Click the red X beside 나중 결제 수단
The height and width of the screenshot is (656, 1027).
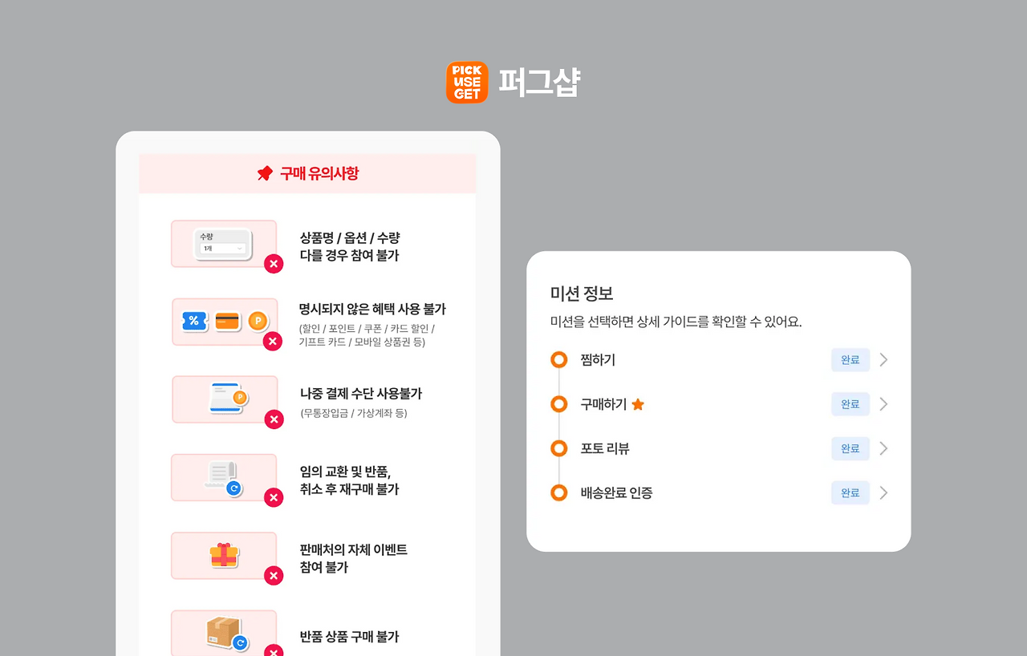tap(274, 419)
